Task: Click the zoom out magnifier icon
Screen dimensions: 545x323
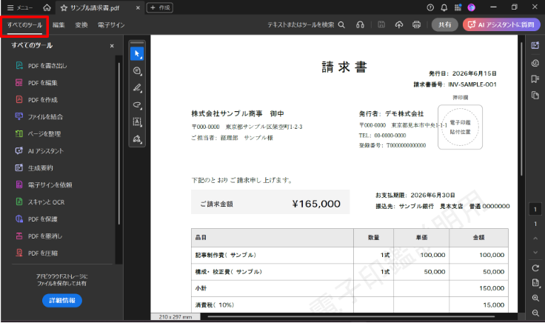Action: pos(535,313)
